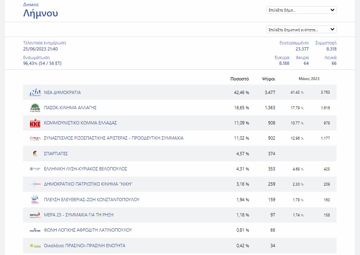Click the 'Ποσοστό' column header
The width and height of the screenshot is (360, 255).
tap(240, 79)
